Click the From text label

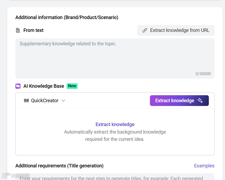[33, 30]
